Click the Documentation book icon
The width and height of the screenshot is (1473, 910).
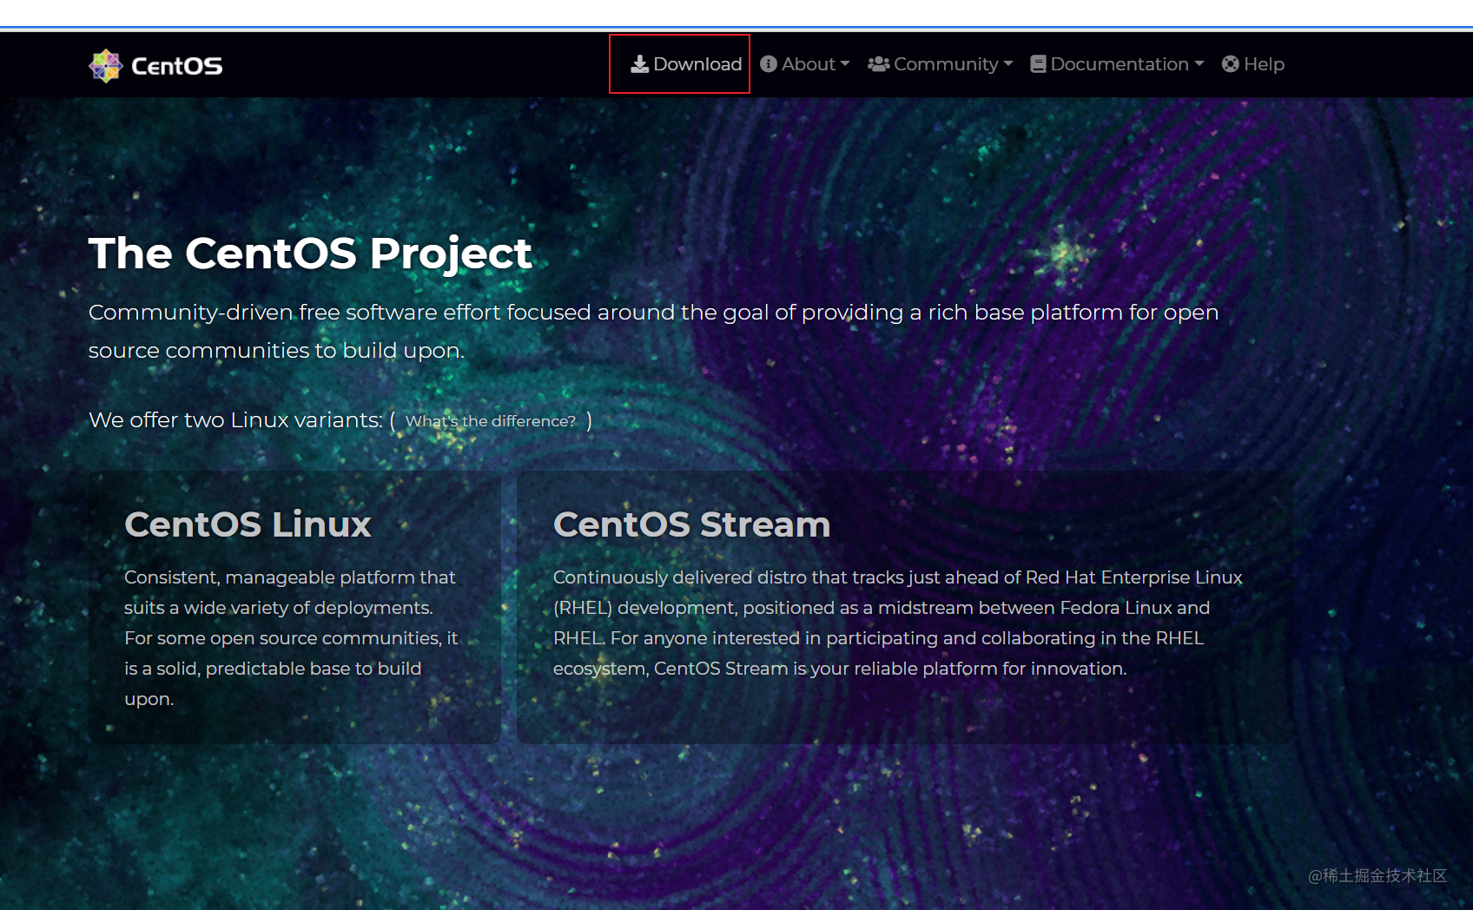point(1038,64)
